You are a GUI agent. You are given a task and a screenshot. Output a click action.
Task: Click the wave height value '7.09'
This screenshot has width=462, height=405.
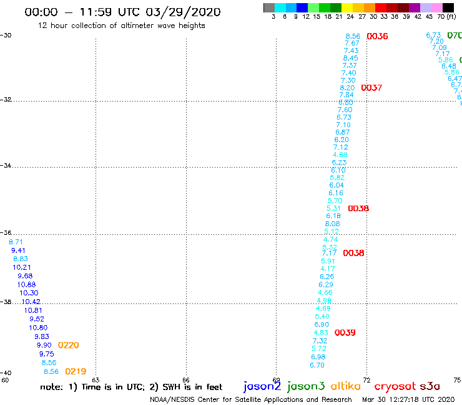[440, 47]
